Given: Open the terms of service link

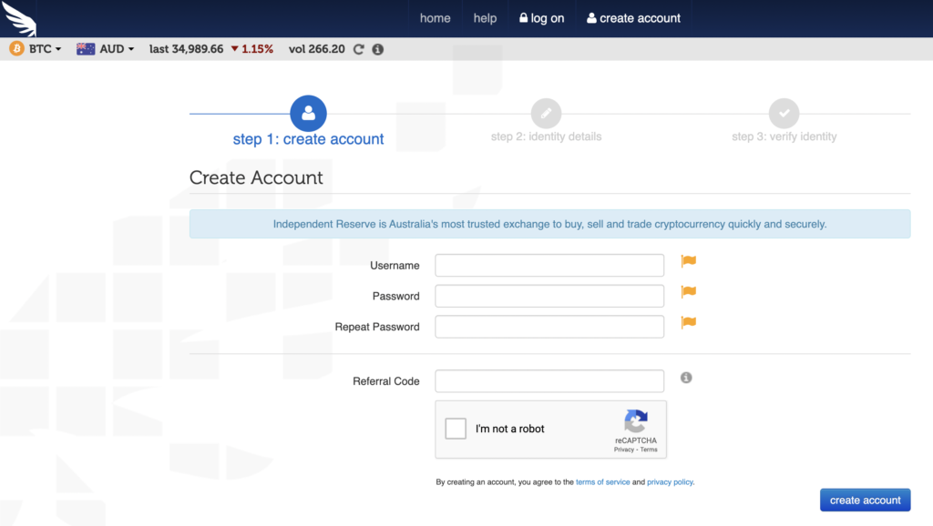Looking at the screenshot, I should 603,482.
